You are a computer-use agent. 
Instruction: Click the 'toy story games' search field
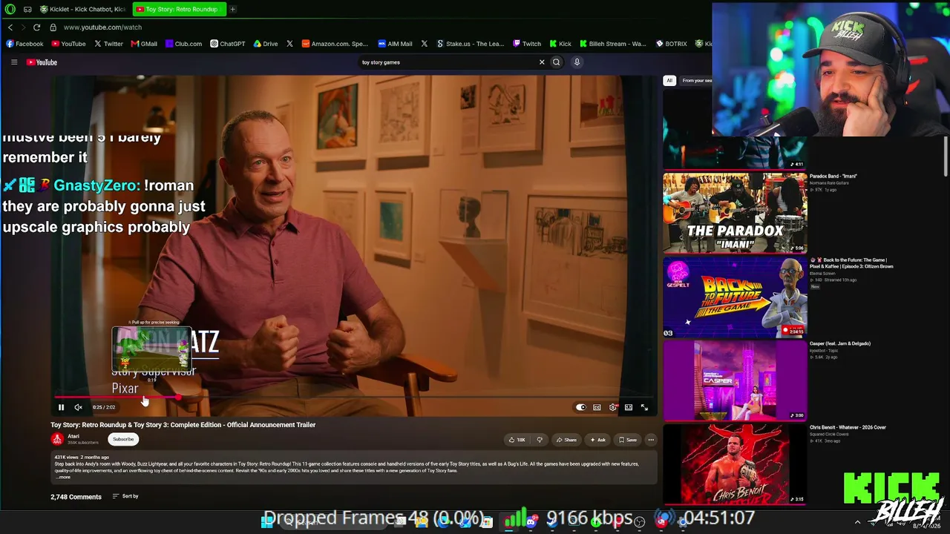point(448,62)
